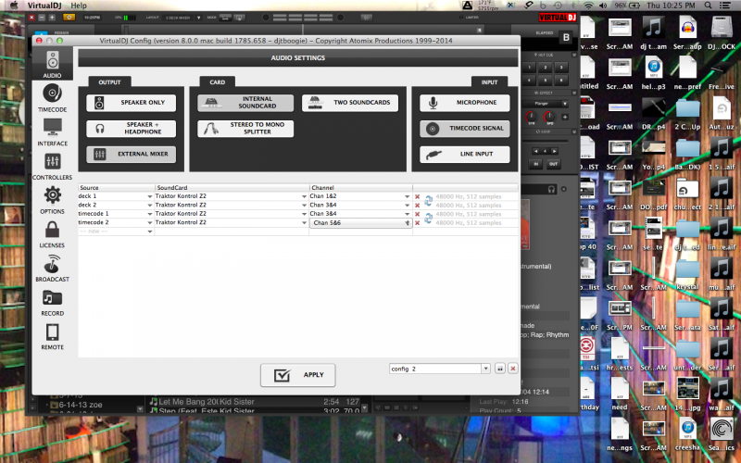Click the refresh icon beside deck 1 rows
This screenshot has width=741, height=463.
pyautogui.click(x=428, y=201)
